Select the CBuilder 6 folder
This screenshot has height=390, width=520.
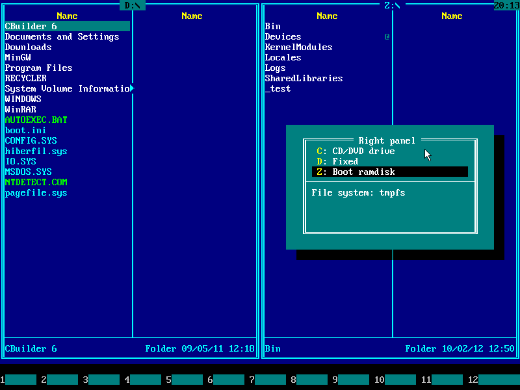(68, 26)
